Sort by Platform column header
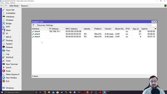The image size is (167, 94). (x=99, y=29)
